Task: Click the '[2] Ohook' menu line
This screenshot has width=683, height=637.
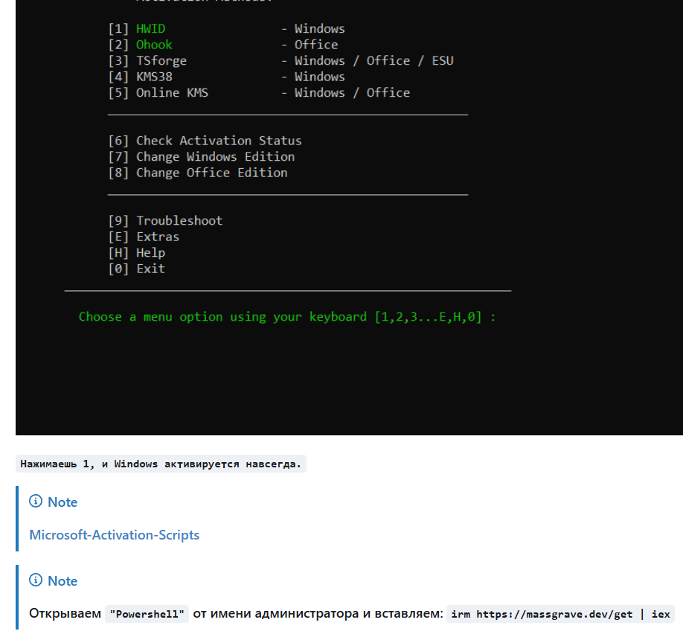Action: [223, 45]
